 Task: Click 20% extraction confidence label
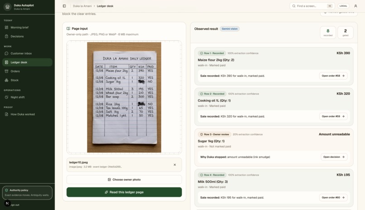[x=248, y=134]
